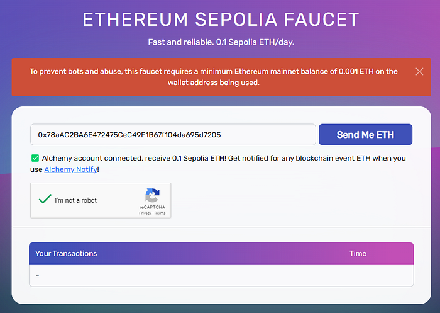The width and height of the screenshot is (440, 313).
Task: Click the Send Me ETH button
Action: (365, 135)
